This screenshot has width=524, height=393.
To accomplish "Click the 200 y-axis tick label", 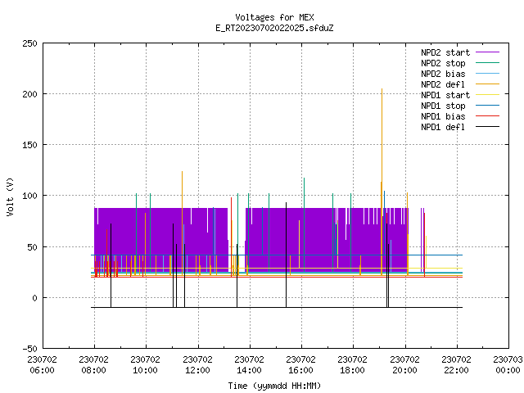I will (29, 95).
